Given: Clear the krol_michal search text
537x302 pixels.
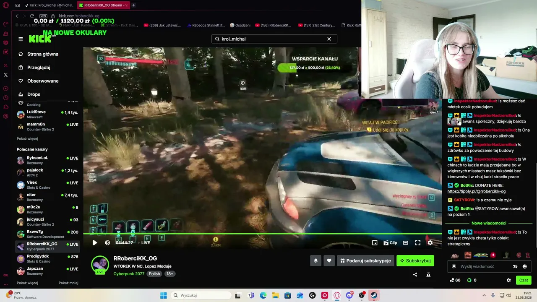Looking at the screenshot, I should click(329, 39).
